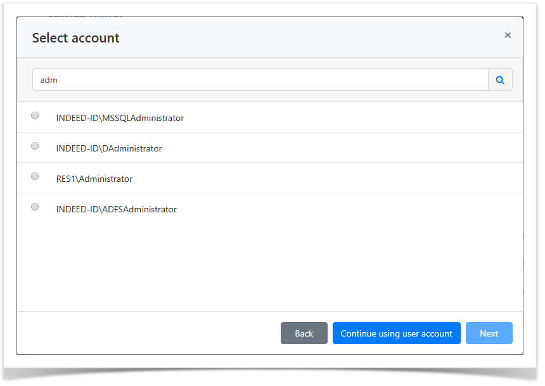Click Continue using user account
Screen dimensions: 545x386
396,333
